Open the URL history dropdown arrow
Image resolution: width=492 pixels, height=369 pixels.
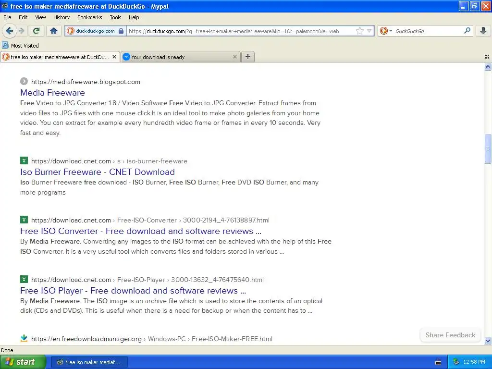tap(369, 31)
